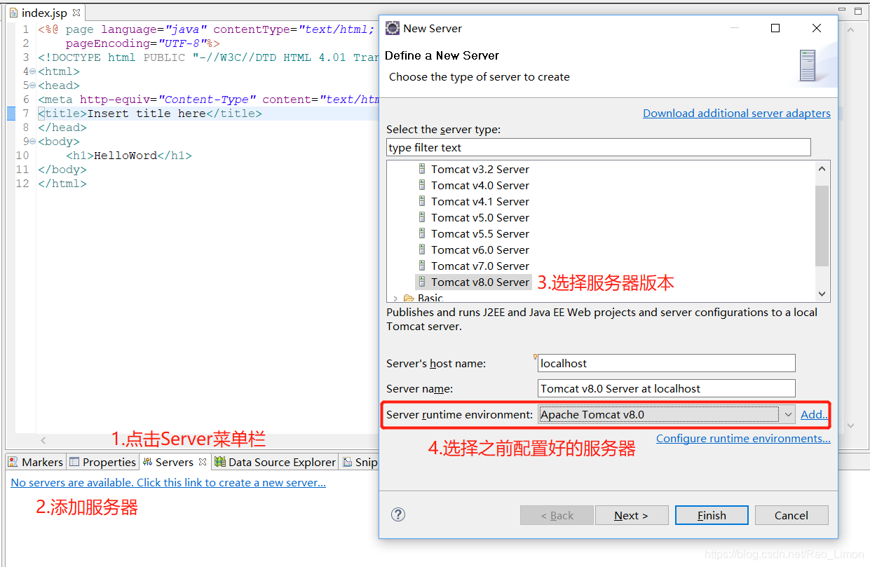Click the server list scroll up arrow
This screenshot has width=870, height=567.
click(x=822, y=168)
